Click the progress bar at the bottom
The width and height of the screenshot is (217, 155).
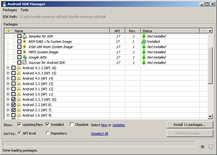click(x=99, y=144)
